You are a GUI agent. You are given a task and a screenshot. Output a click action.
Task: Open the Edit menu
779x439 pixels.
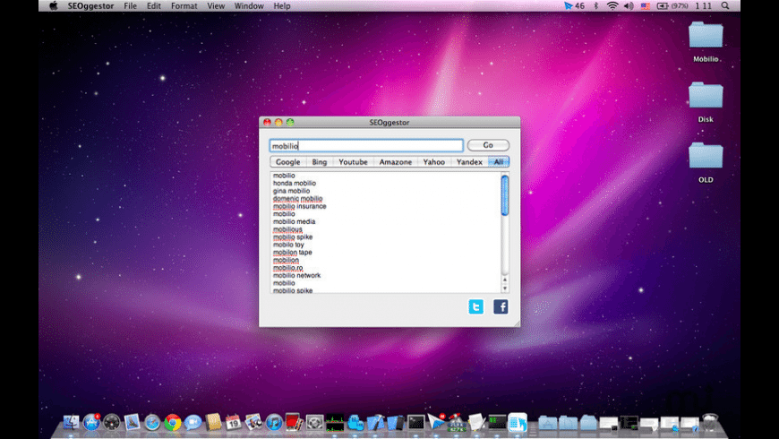coord(153,6)
